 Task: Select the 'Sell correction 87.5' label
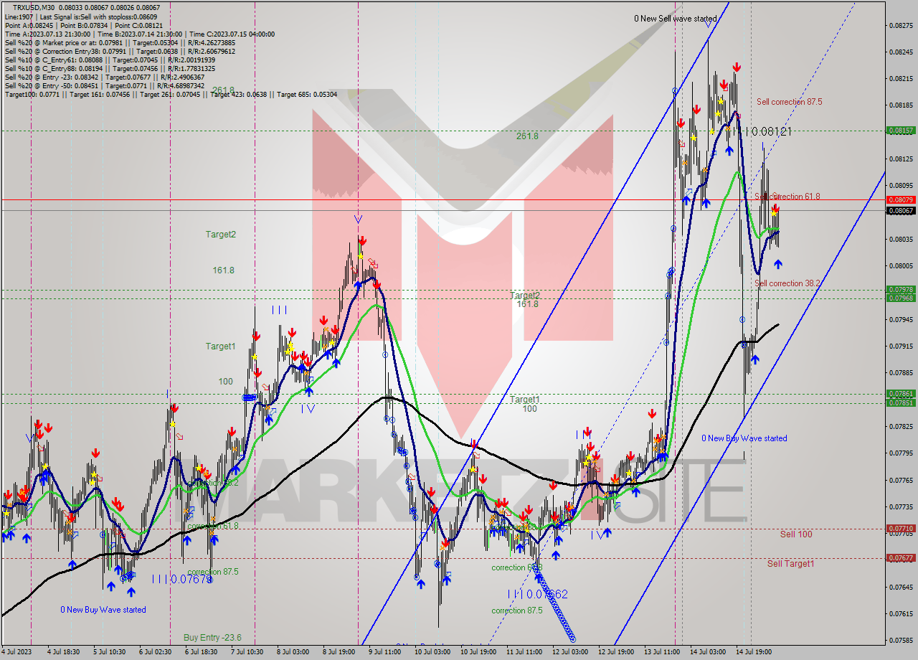pos(789,102)
